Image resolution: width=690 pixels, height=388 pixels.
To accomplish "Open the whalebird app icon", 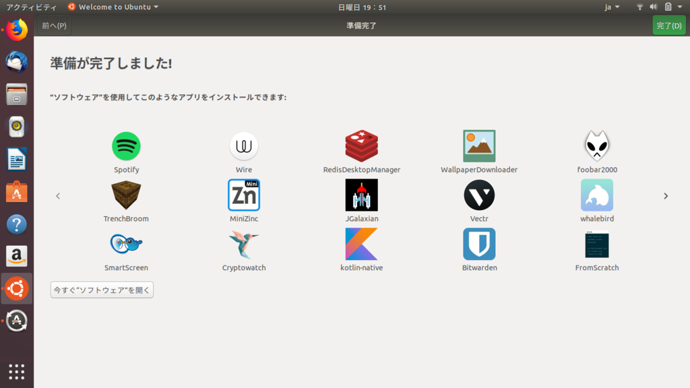I will [x=597, y=195].
